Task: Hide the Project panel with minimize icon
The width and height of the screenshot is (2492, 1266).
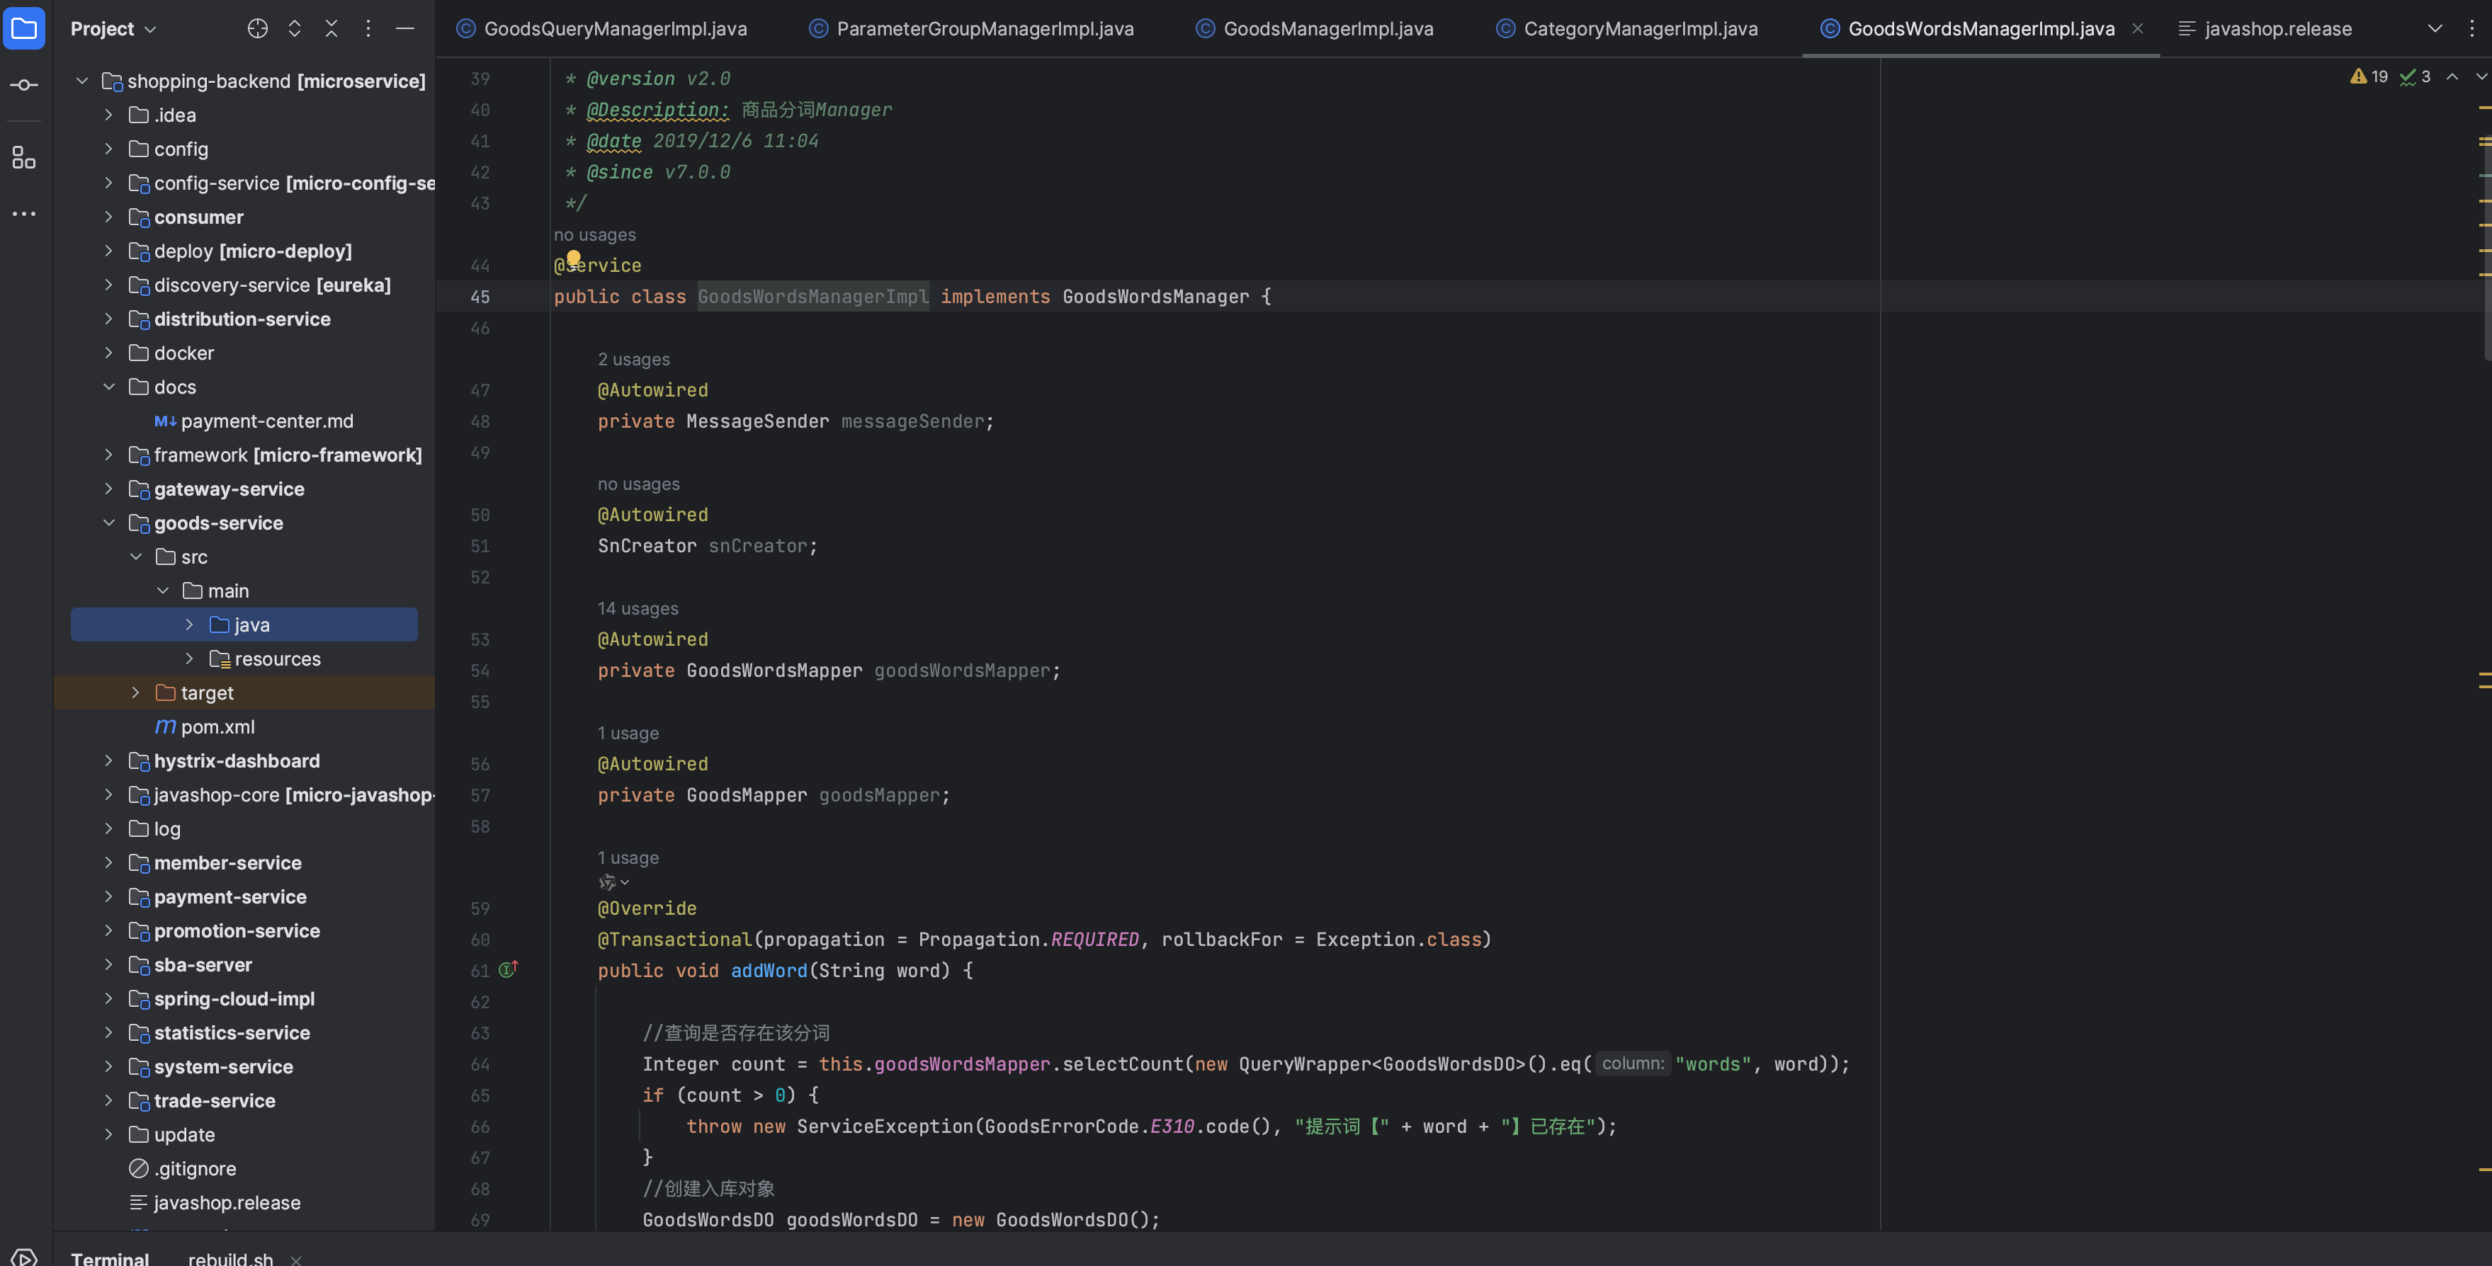Action: pos(405,29)
